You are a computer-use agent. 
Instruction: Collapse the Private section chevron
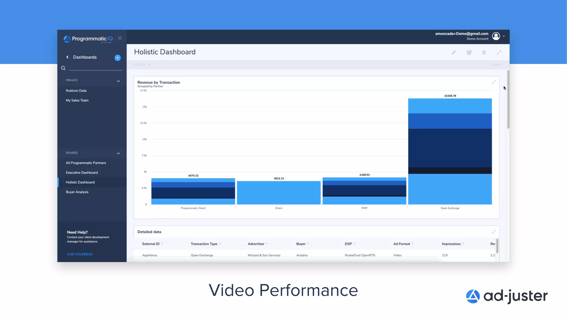118,81
